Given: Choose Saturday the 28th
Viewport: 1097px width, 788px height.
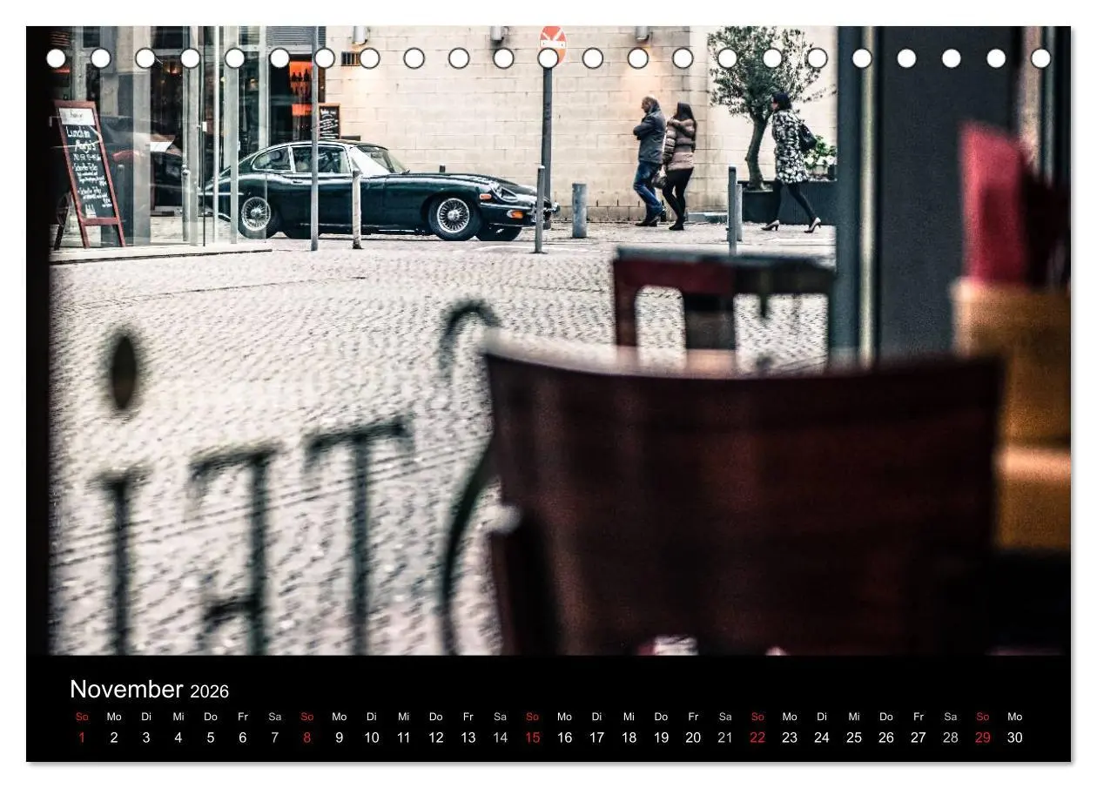Looking at the screenshot, I should click(950, 737).
